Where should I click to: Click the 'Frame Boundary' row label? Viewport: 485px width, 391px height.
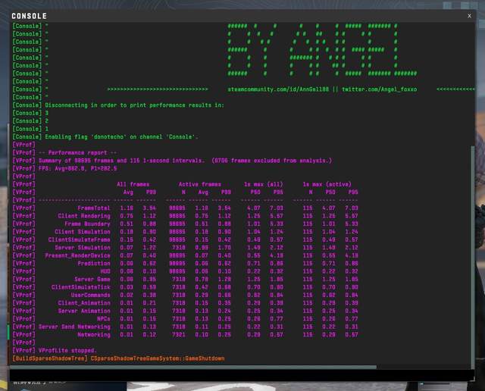coord(87,224)
